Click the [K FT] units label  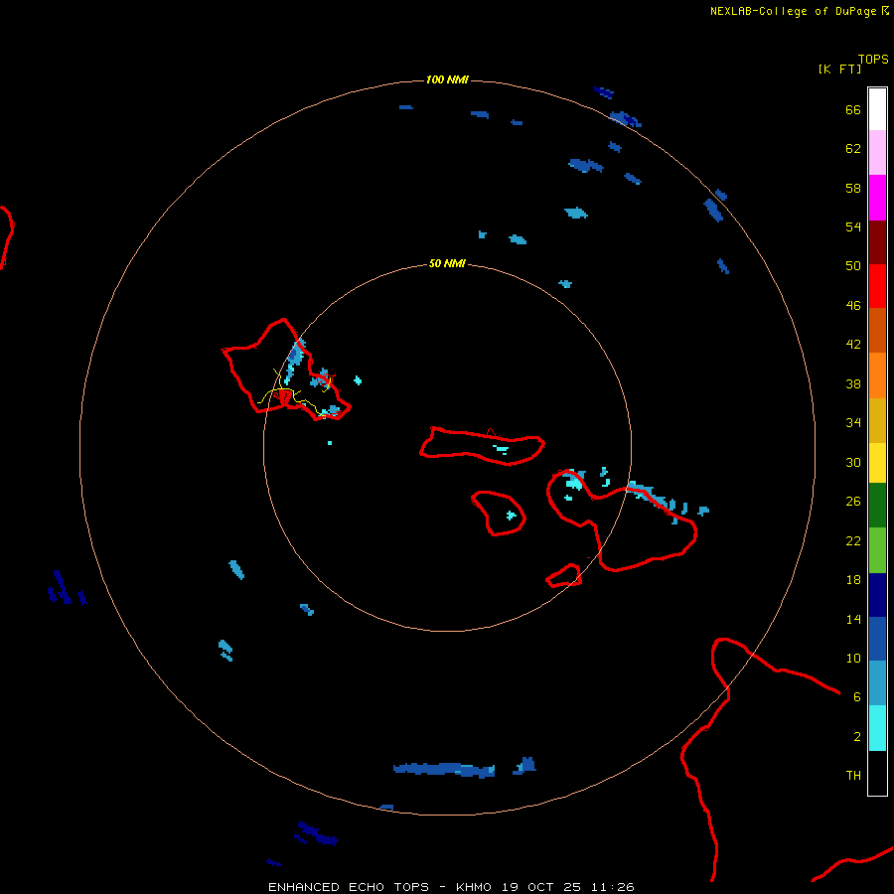839,69
